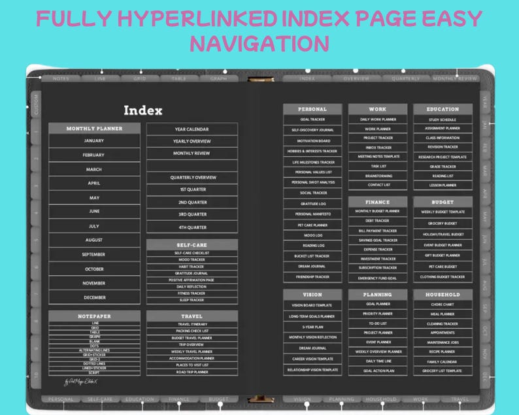Go to the Lesson Planner link
This screenshot has height=415, width=519.
pyautogui.click(x=443, y=186)
